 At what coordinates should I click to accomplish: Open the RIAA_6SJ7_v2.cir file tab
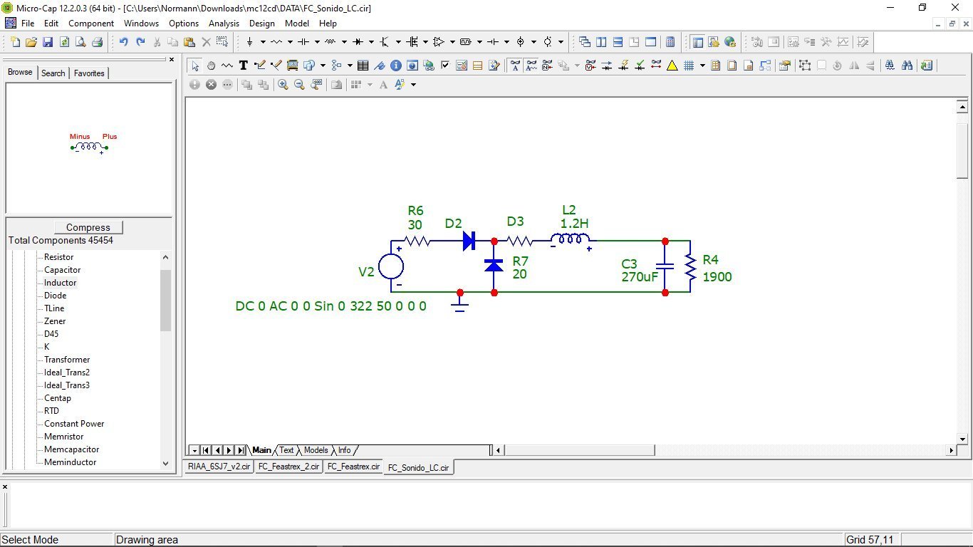tap(219, 467)
